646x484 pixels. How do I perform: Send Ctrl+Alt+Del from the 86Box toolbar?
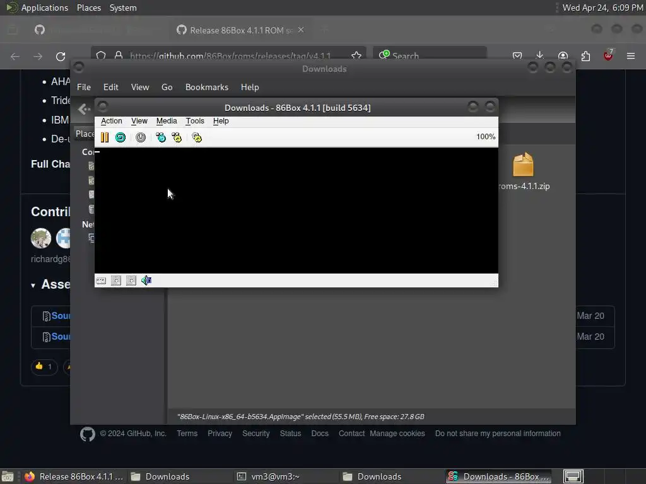pos(161,137)
